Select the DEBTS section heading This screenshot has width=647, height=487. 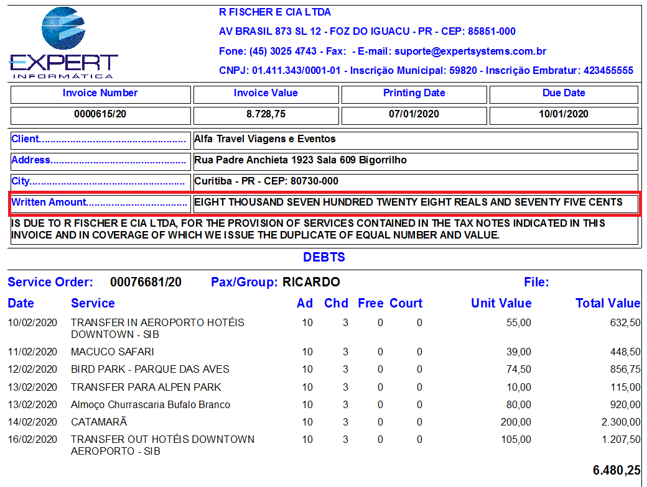pos(323,257)
